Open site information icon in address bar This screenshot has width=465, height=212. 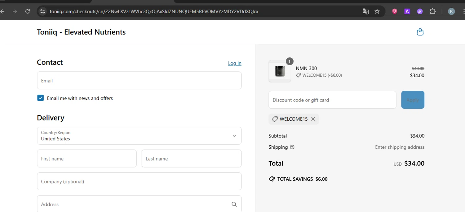[x=43, y=11]
